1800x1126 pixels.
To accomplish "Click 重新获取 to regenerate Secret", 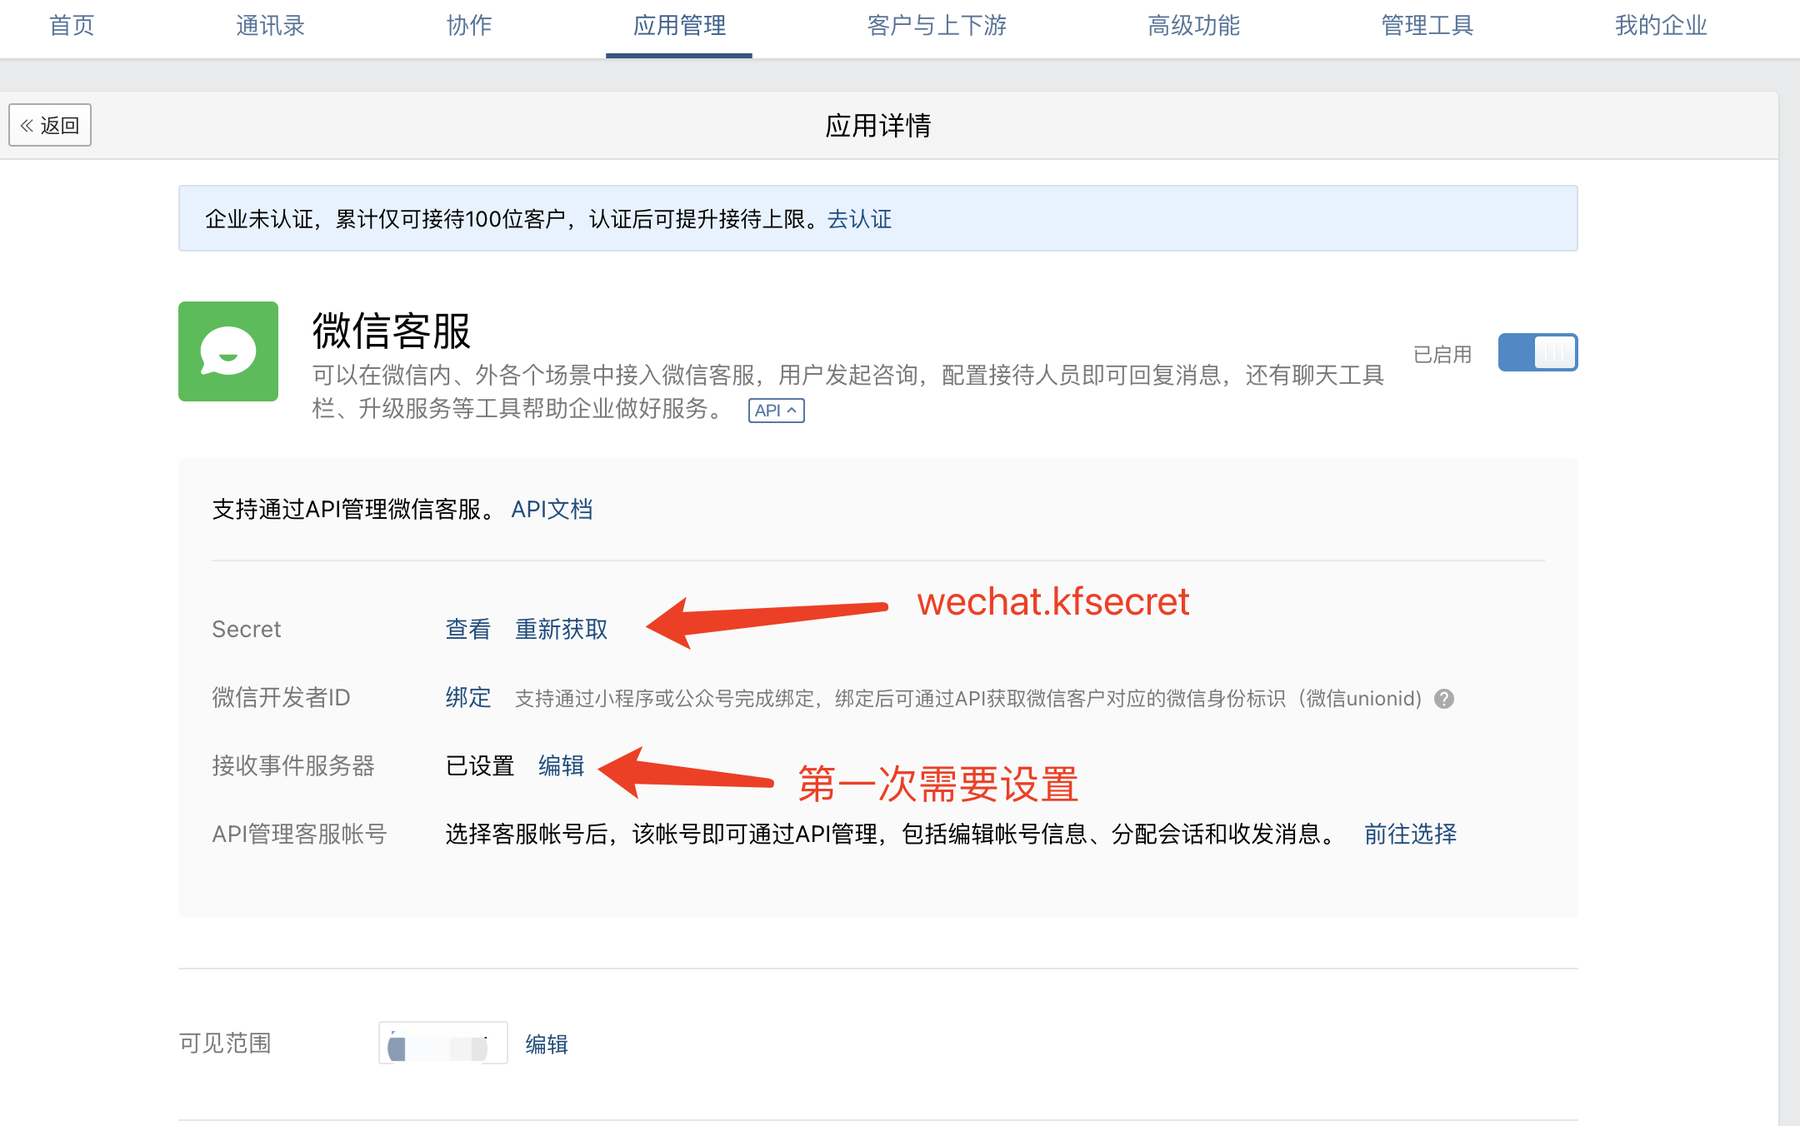I will pyautogui.click(x=561, y=629).
